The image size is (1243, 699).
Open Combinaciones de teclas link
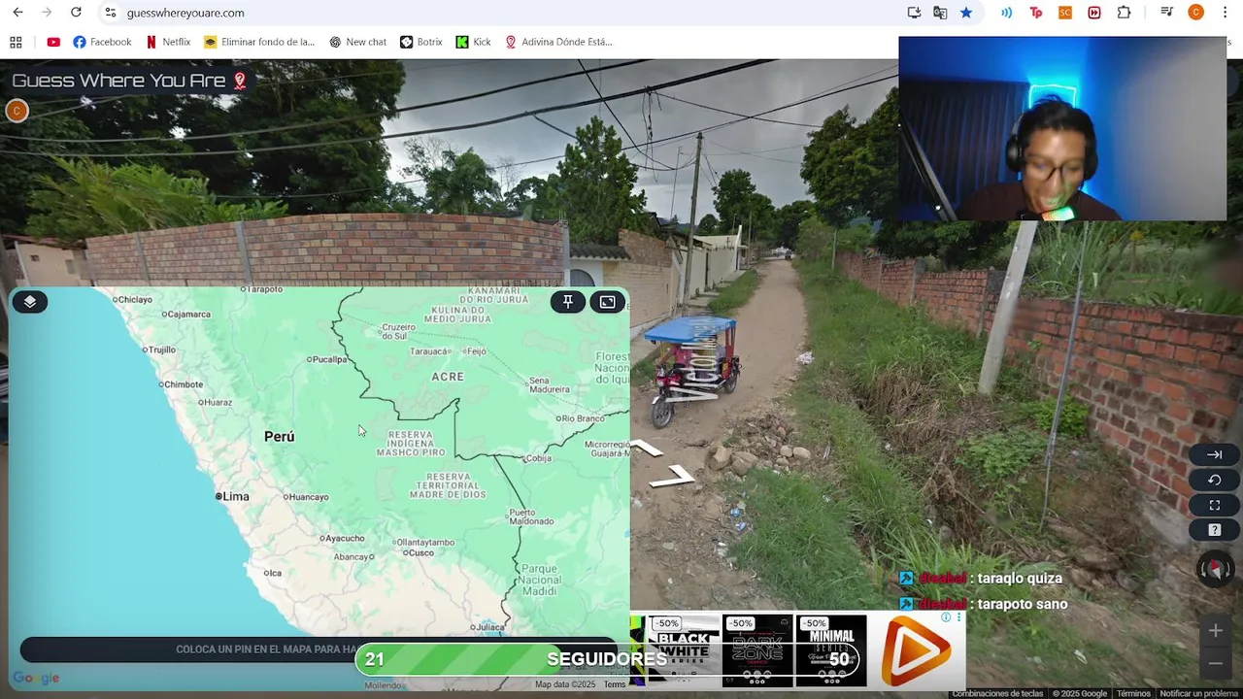(x=997, y=693)
